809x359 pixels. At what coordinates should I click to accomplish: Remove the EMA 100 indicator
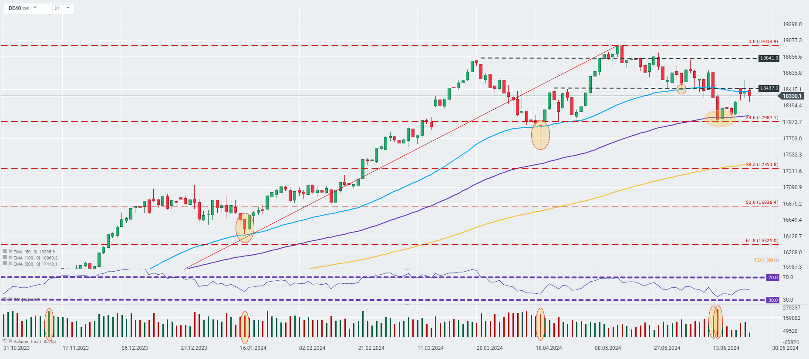coord(10,258)
